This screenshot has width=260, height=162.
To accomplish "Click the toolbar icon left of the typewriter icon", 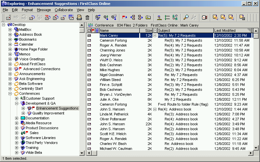I will (x=71, y=17).
